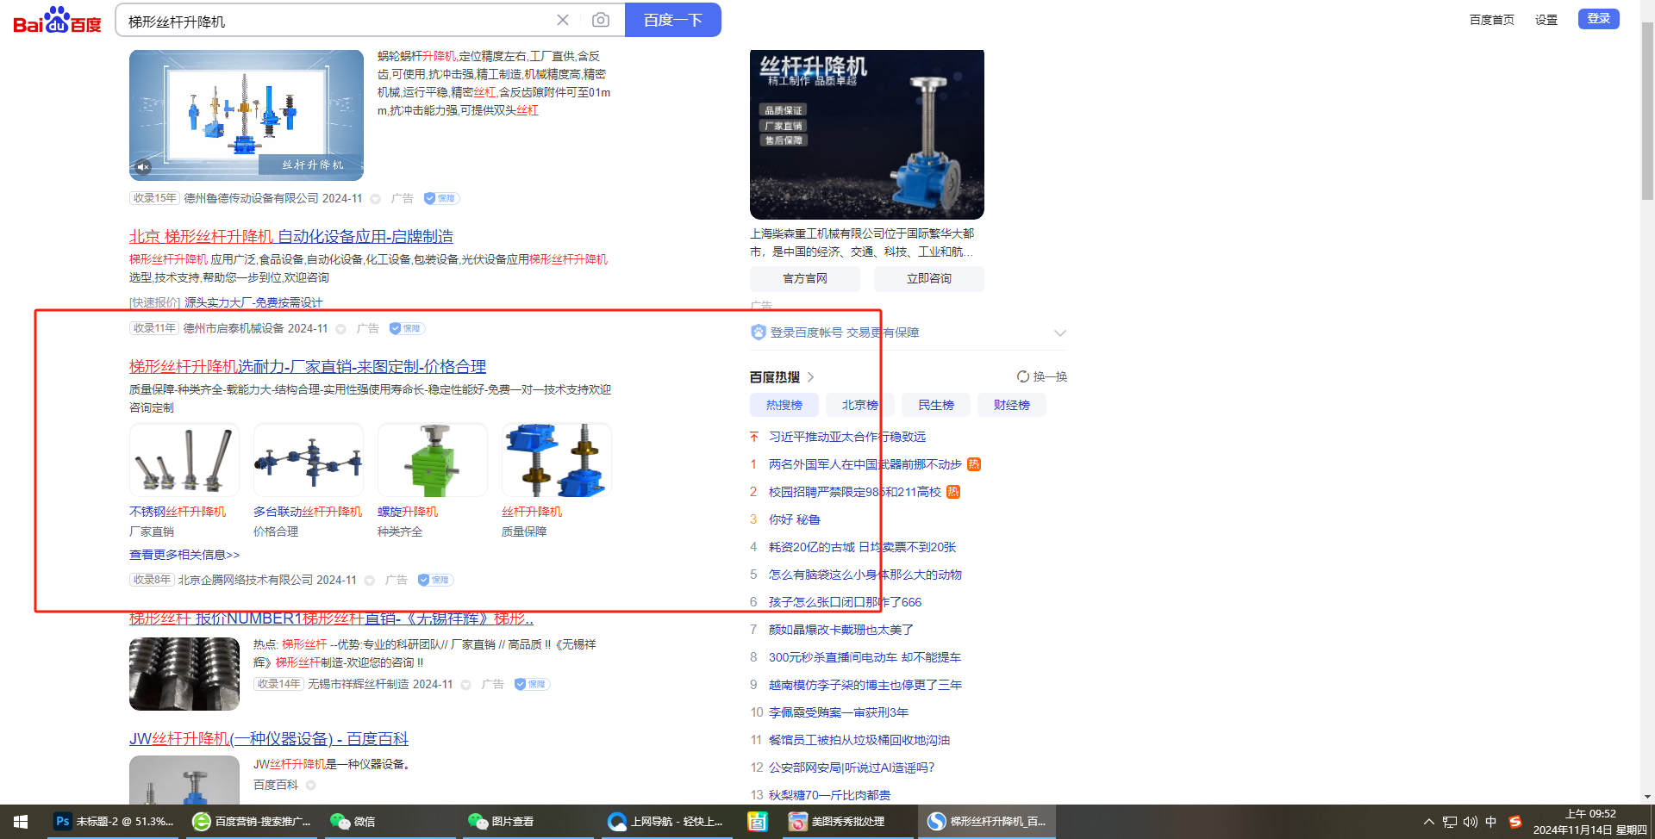Viewport: 1655px width, 839px height.
Task: Open hot search 李佩霞受贿案一审获刑3年
Action: tap(839, 712)
